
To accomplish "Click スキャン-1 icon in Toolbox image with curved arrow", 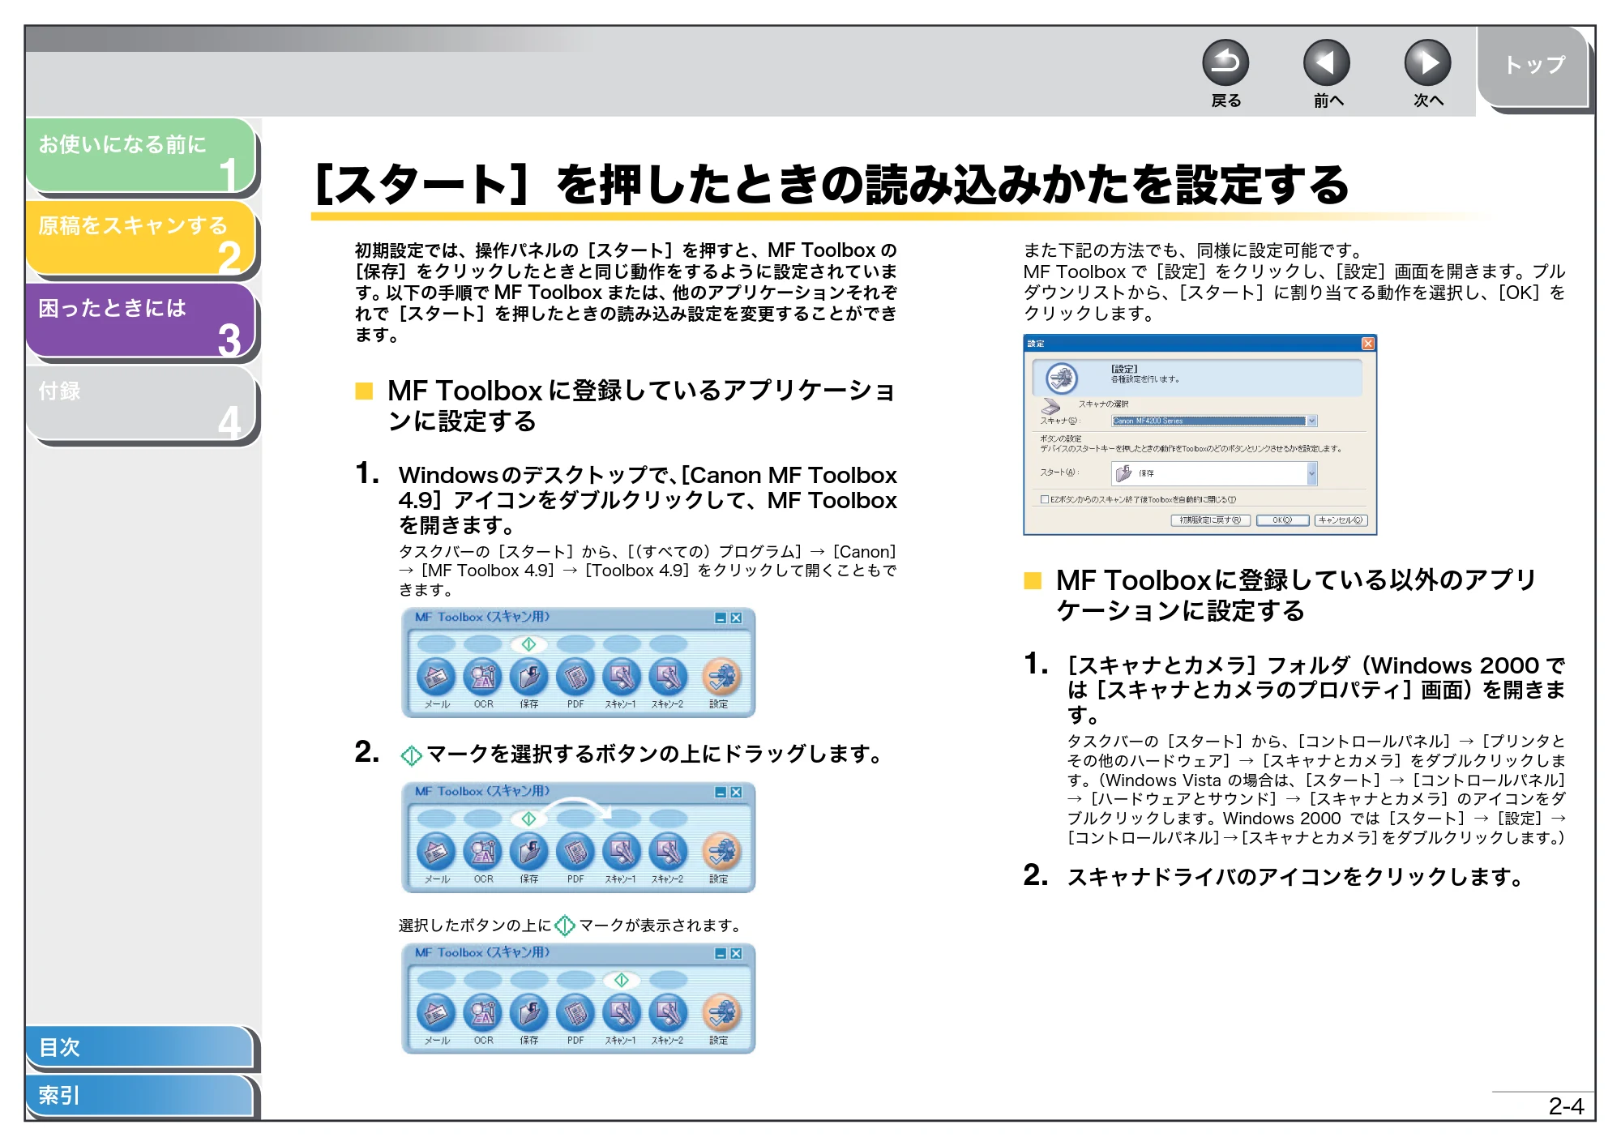I will pos(622,852).
